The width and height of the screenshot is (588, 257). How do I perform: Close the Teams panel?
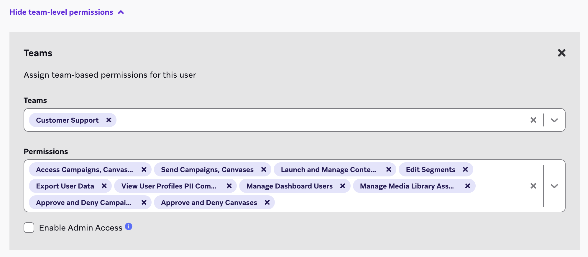click(561, 53)
